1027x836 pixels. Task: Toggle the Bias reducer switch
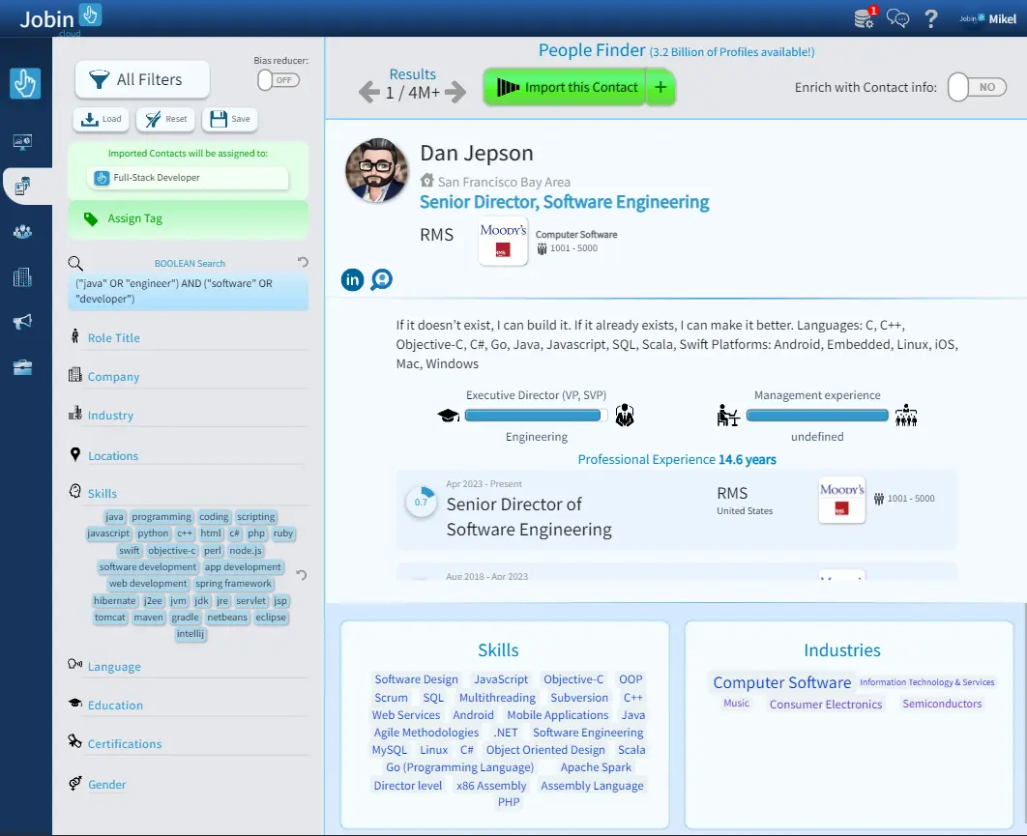click(278, 80)
